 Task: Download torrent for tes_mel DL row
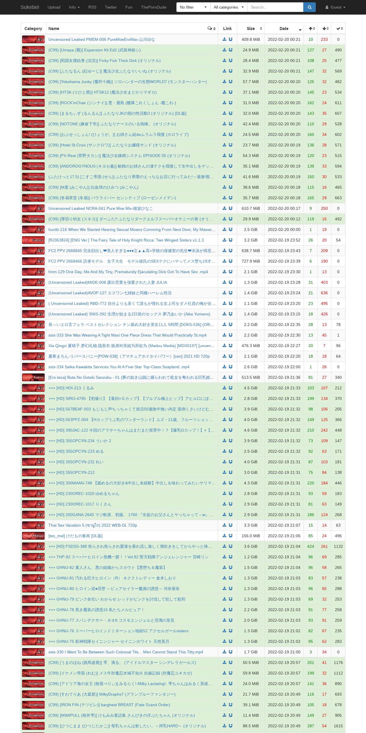(x=225, y=536)
